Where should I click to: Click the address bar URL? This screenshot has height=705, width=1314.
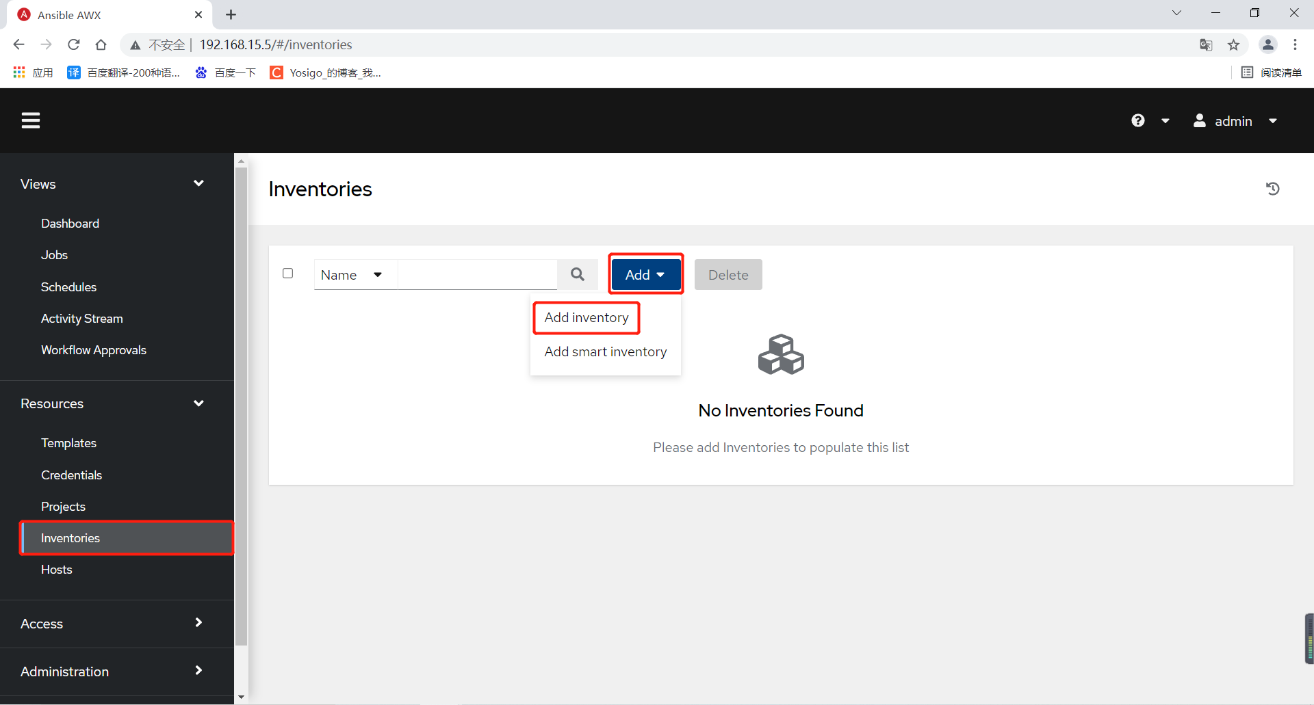(x=276, y=44)
